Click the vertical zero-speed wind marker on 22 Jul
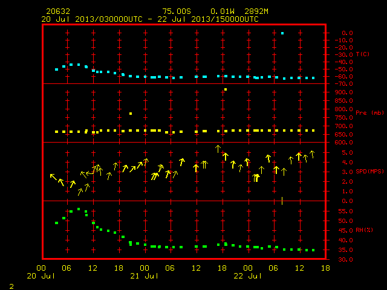 (x=282, y=201)
